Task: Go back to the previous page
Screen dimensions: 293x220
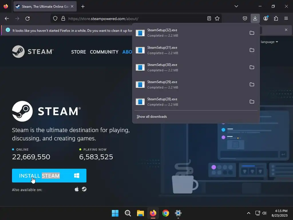Action: (7, 19)
